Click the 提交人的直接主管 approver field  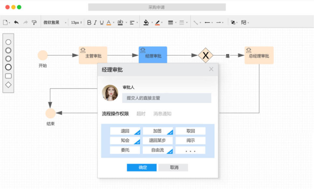(x=167, y=98)
